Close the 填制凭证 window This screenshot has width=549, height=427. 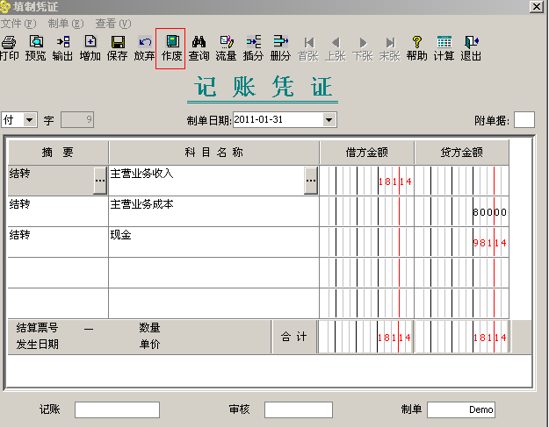pos(537,7)
